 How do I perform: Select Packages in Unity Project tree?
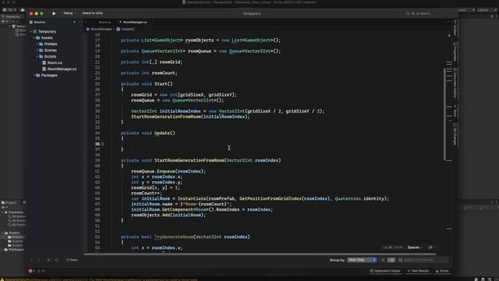click(16, 250)
